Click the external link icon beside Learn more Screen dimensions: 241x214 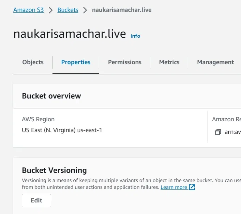[x=192, y=187]
